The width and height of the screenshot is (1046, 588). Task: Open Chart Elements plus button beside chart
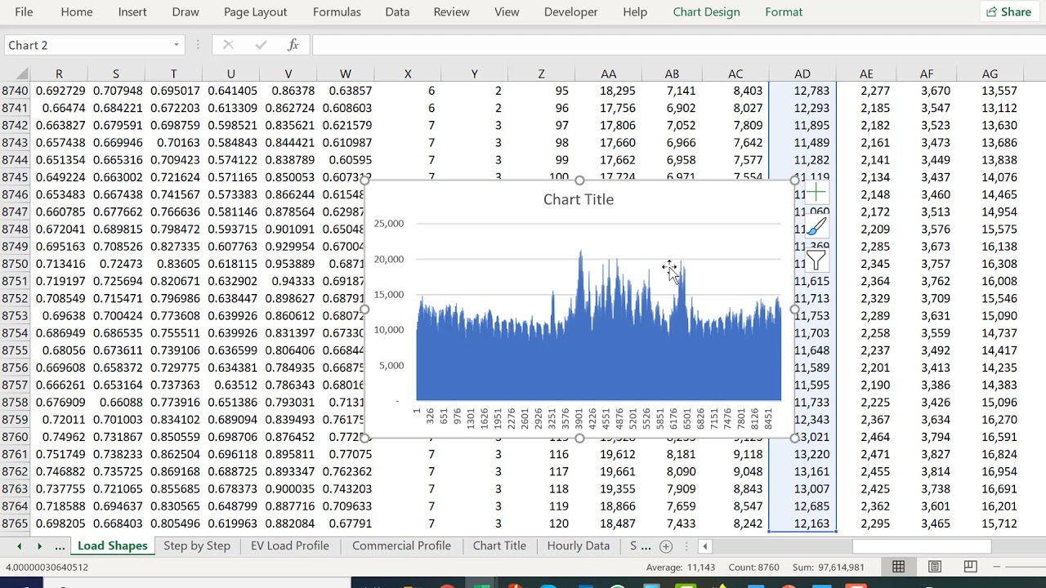coord(816,194)
